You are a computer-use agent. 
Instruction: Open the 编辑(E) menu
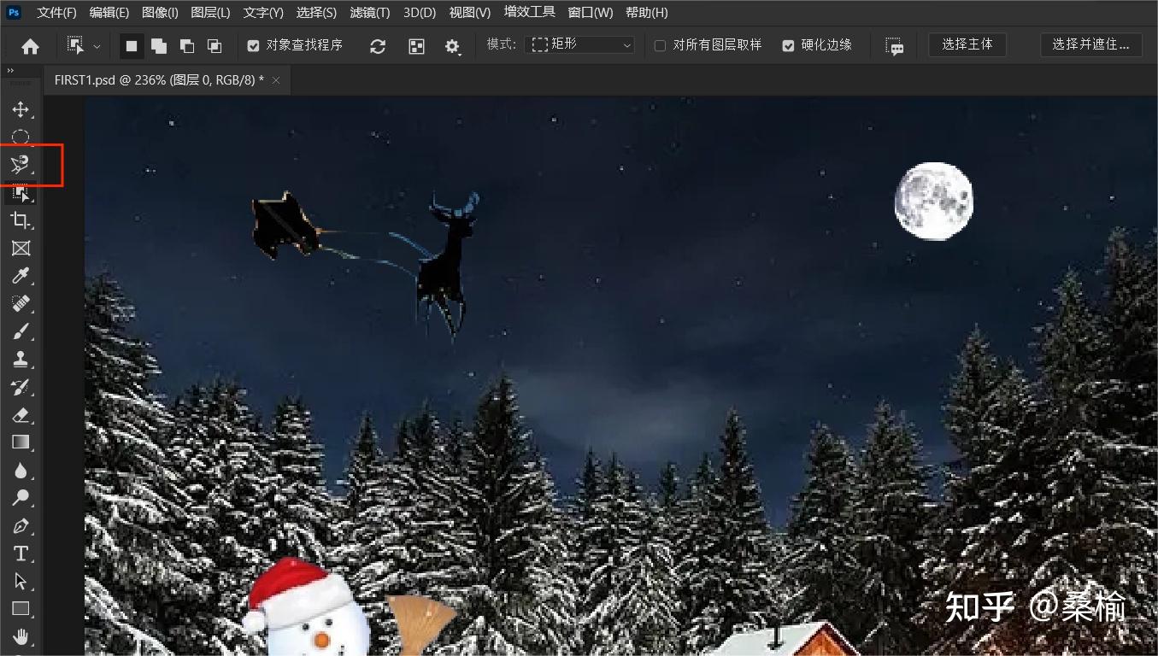click(109, 13)
